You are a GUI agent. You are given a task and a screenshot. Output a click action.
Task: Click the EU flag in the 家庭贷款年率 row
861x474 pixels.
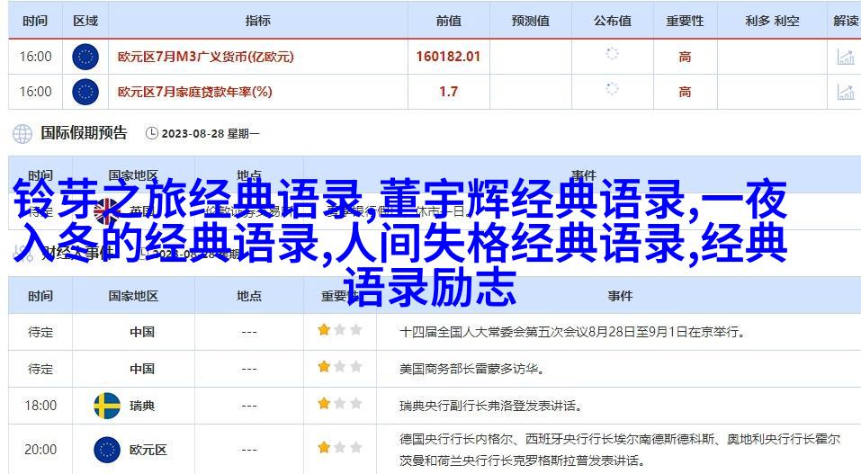coord(85,91)
